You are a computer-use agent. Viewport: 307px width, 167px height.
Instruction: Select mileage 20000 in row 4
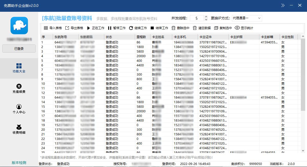coord(141,56)
